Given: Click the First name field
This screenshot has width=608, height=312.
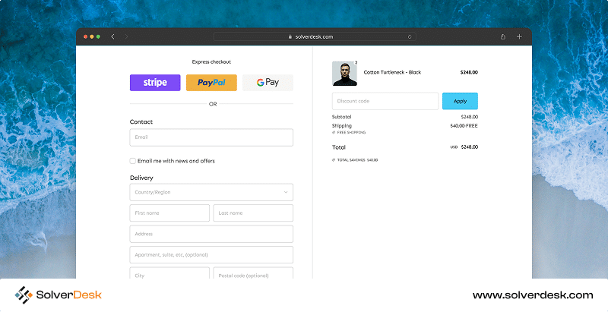Looking at the screenshot, I should (x=169, y=213).
